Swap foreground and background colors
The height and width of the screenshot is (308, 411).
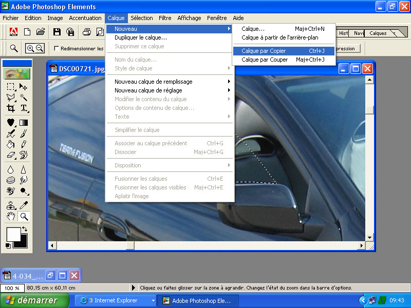tap(25, 229)
